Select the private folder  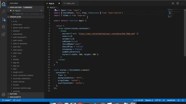(26, 85)
